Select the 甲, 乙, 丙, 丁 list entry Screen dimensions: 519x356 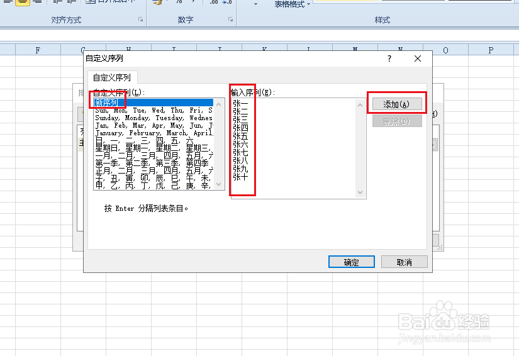pos(153,186)
